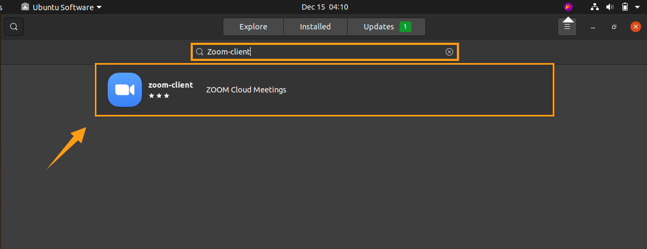Switch to the Explore tab
Image resolution: width=647 pixels, height=249 pixels.
point(253,27)
